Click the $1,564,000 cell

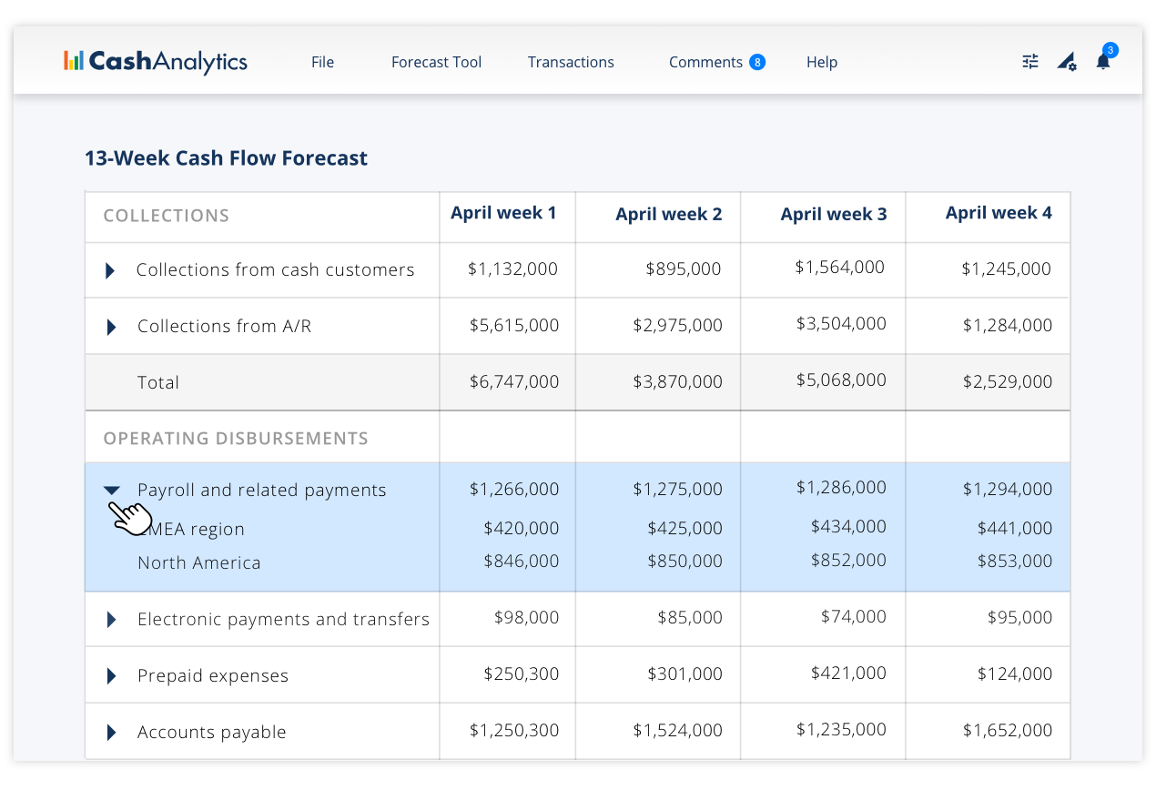pyautogui.click(x=840, y=267)
